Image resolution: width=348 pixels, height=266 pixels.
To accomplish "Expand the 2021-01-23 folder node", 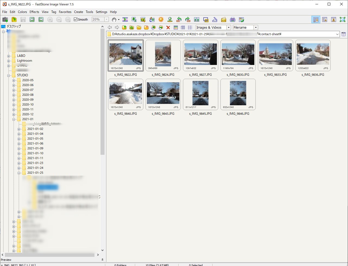I will (19, 163).
